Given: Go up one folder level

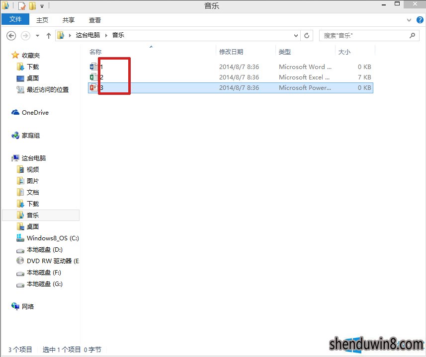Looking at the screenshot, I should coord(48,36).
